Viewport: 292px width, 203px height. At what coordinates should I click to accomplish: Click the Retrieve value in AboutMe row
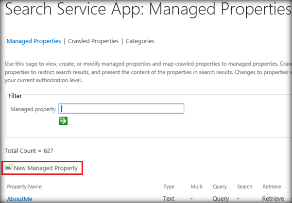[x=273, y=198]
